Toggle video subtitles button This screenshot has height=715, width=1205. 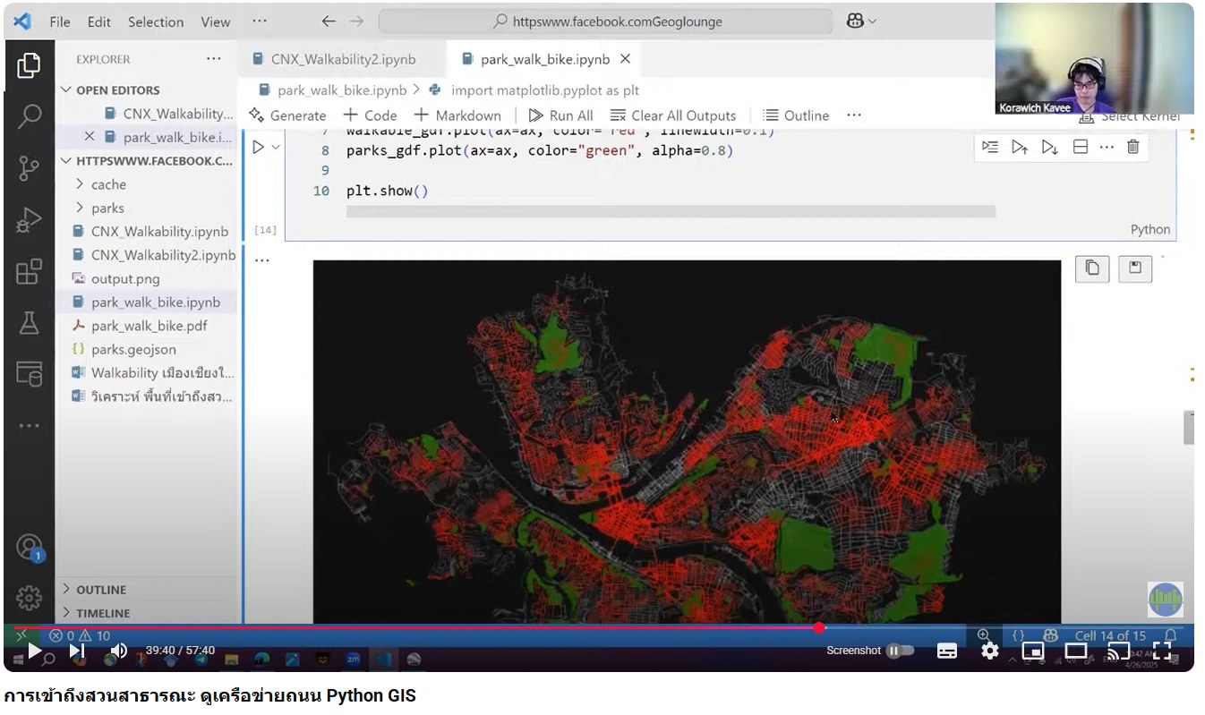point(947,651)
